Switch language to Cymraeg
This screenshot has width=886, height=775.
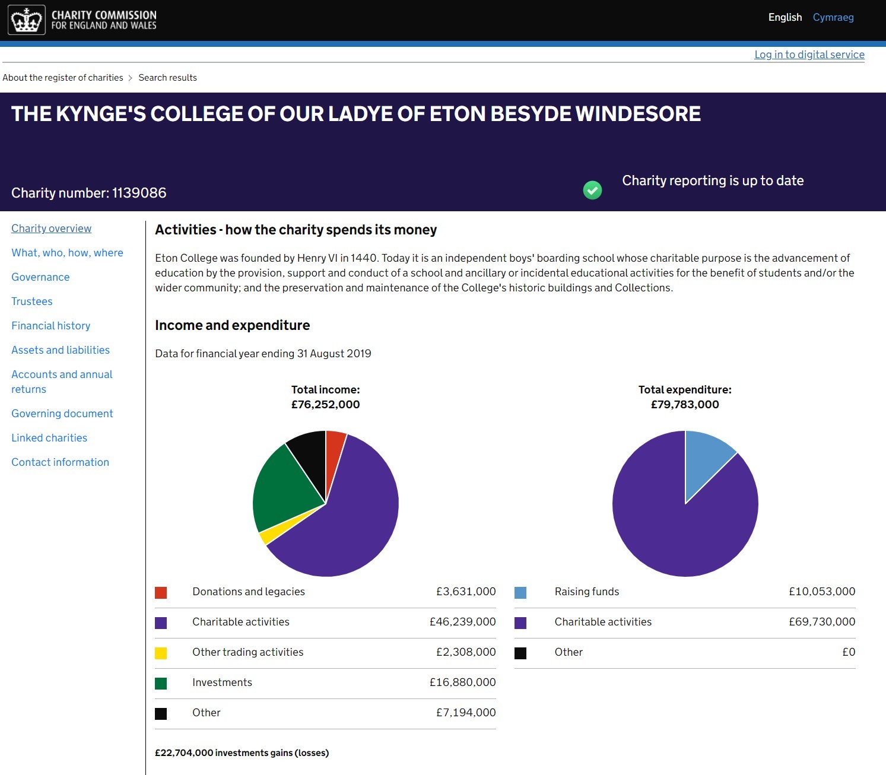coord(833,17)
